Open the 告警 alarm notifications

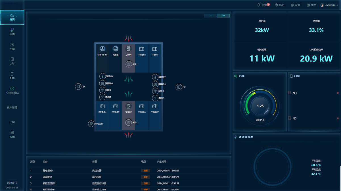(263, 5)
